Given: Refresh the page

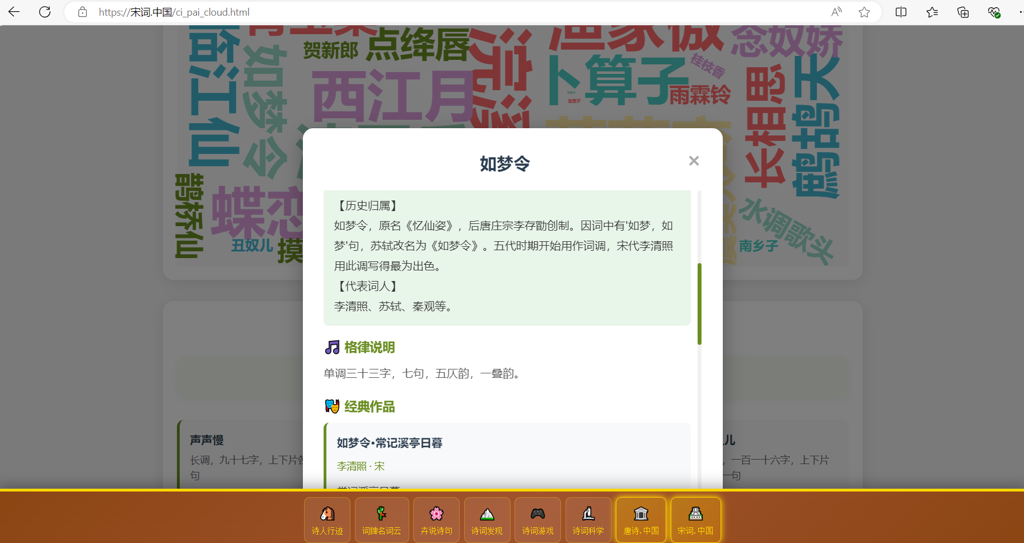Looking at the screenshot, I should [x=45, y=12].
